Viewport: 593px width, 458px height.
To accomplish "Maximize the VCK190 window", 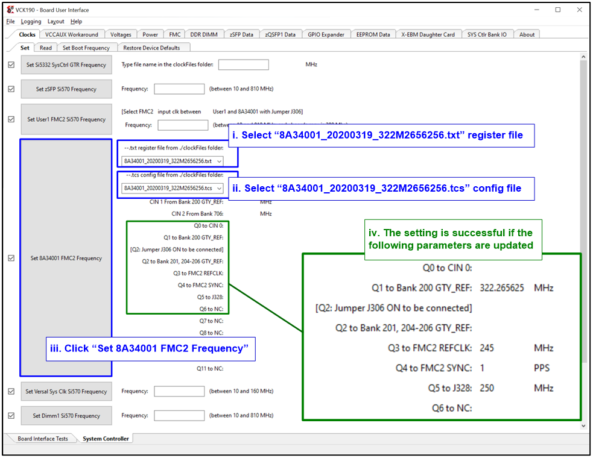I will tap(558, 10).
